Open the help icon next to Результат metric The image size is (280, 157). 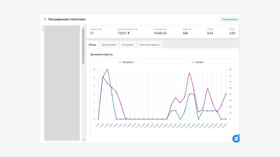tap(101, 29)
